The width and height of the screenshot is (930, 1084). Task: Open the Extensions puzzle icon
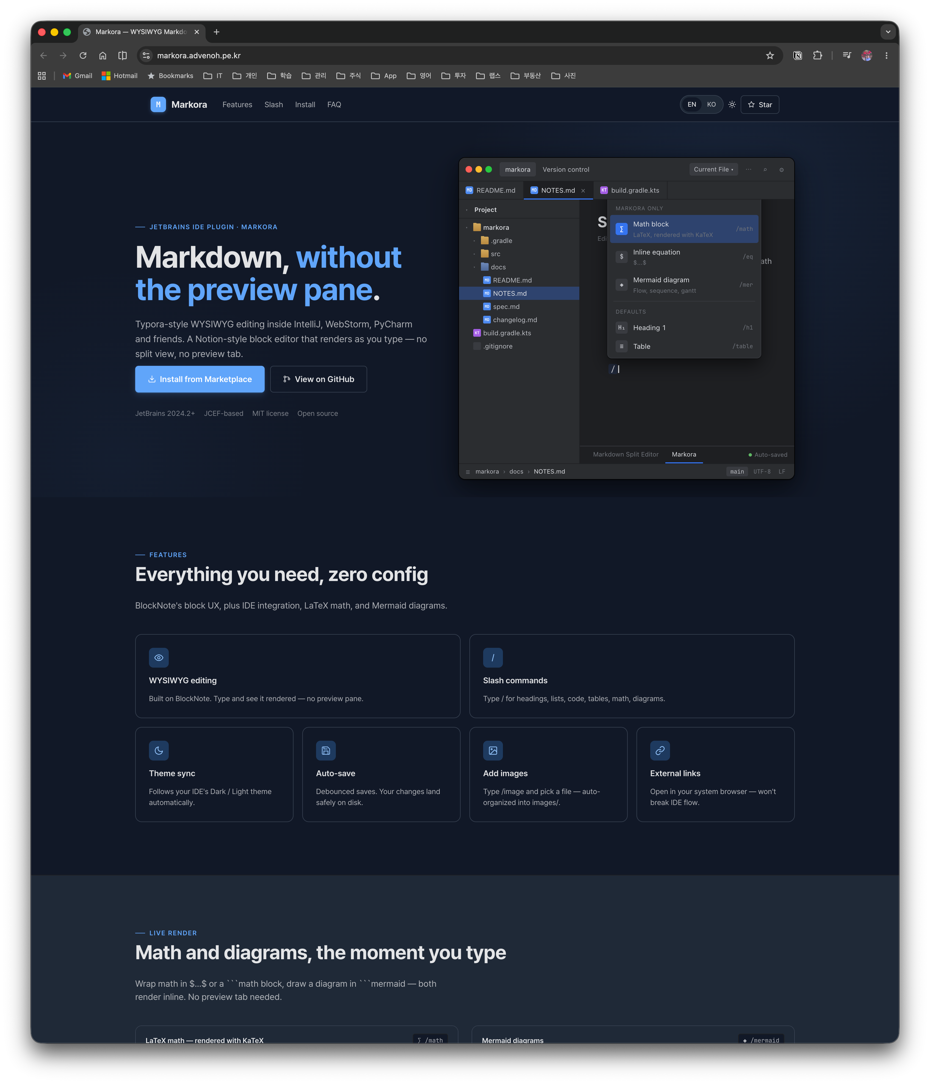coord(817,56)
